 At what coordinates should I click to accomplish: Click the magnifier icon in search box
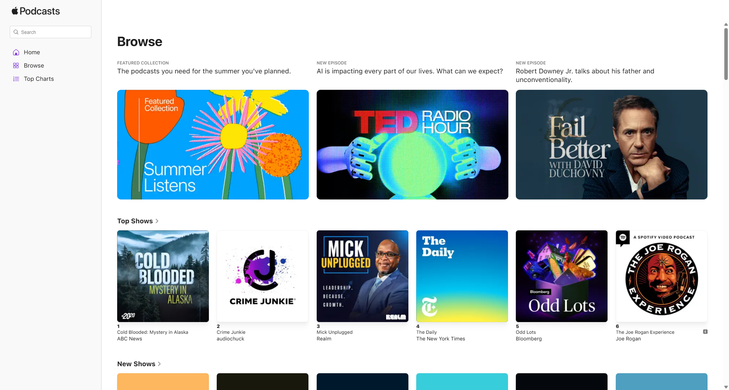click(16, 32)
